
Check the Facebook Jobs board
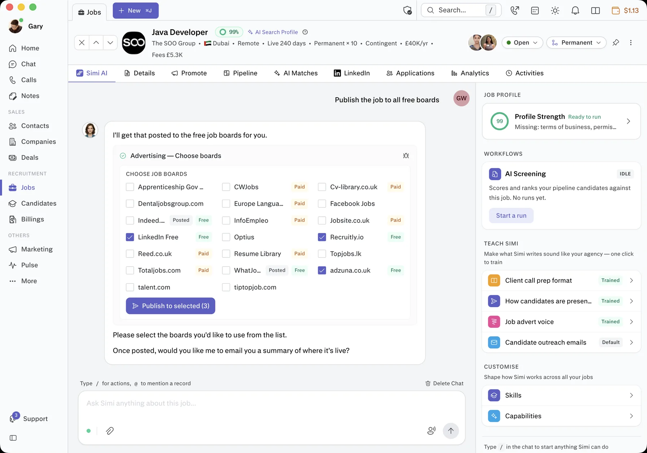[322, 204]
